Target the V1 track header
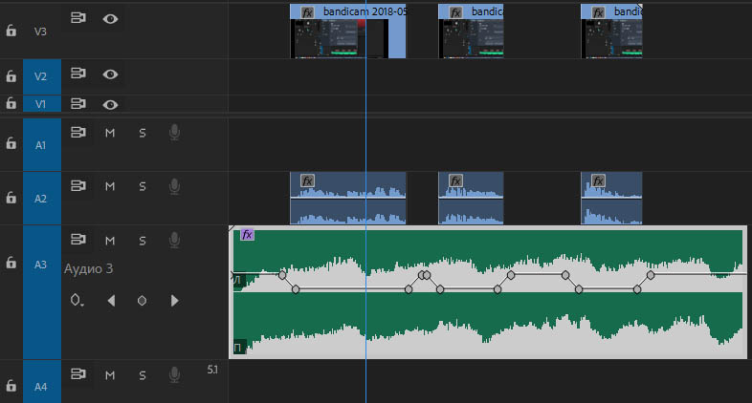Image resolution: width=752 pixels, height=403 pixels. 42,104
